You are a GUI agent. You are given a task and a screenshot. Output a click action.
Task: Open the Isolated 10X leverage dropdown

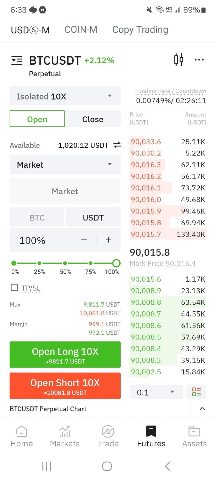tap(65, 96)
